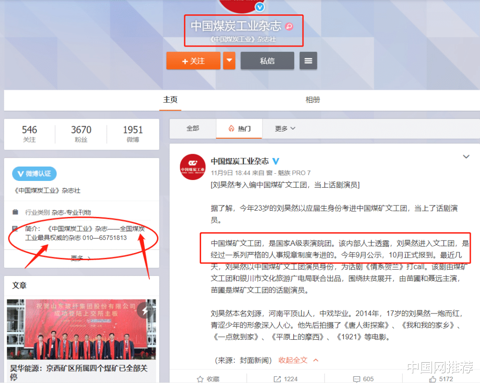The image size is (480, 383).
Task: Click the orange 关注 follow button
Action: click(x=193, y=60)
